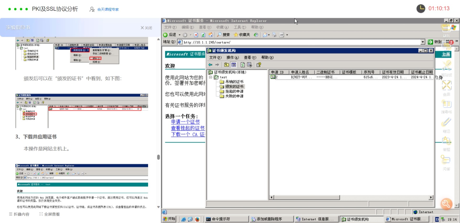Open the 操作(A) menu in 证书颁发机构
Viewport: 460px width, 223px height.
pos(233,57)
